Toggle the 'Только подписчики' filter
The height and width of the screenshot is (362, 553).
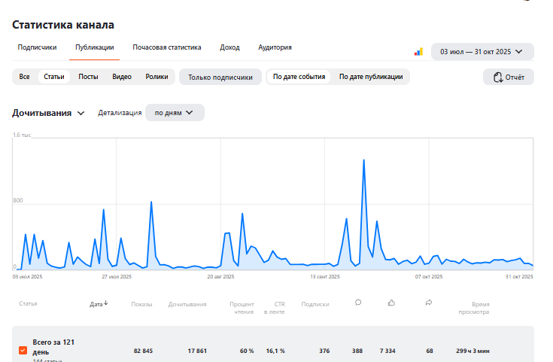220,77
